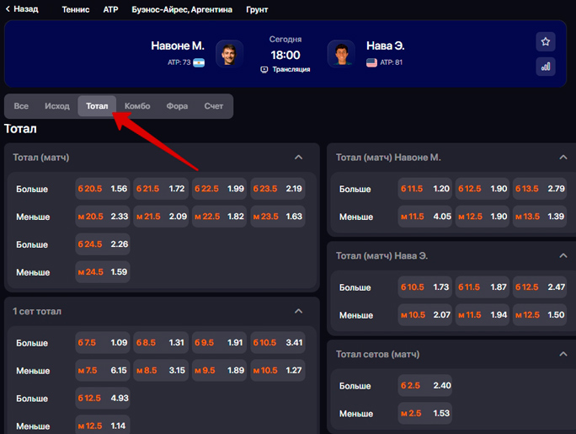Collapse the 1 сет тотал section
Screen dimensions: 576x434
pos(298,312)
